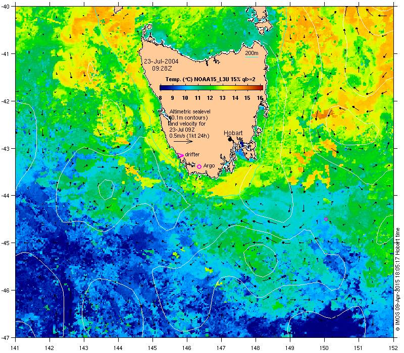
Task: Click the color scale value 12
Action: point(210,98)
